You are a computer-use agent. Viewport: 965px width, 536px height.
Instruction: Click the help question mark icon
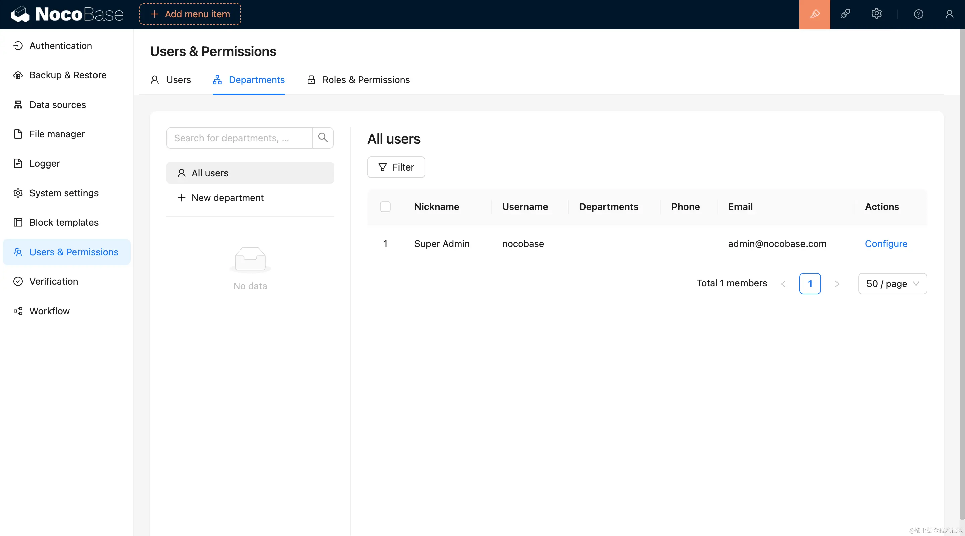click(918, 14)
